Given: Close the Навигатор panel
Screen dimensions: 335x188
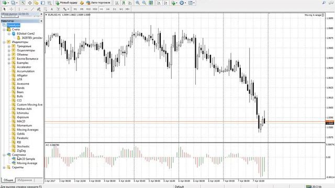Looking at the screenshot, I should click(x=41, y=21).
